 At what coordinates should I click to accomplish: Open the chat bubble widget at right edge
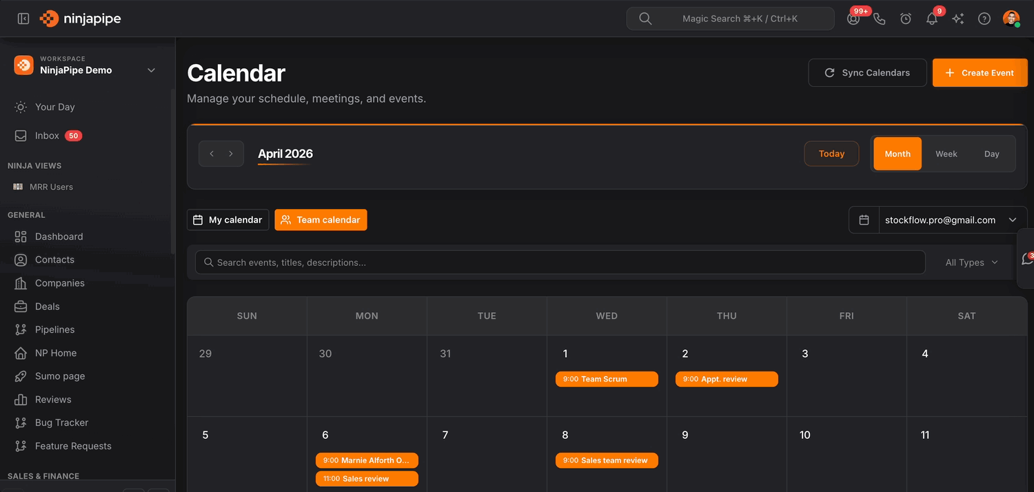pyautogui.click(x=1027, y=258)
